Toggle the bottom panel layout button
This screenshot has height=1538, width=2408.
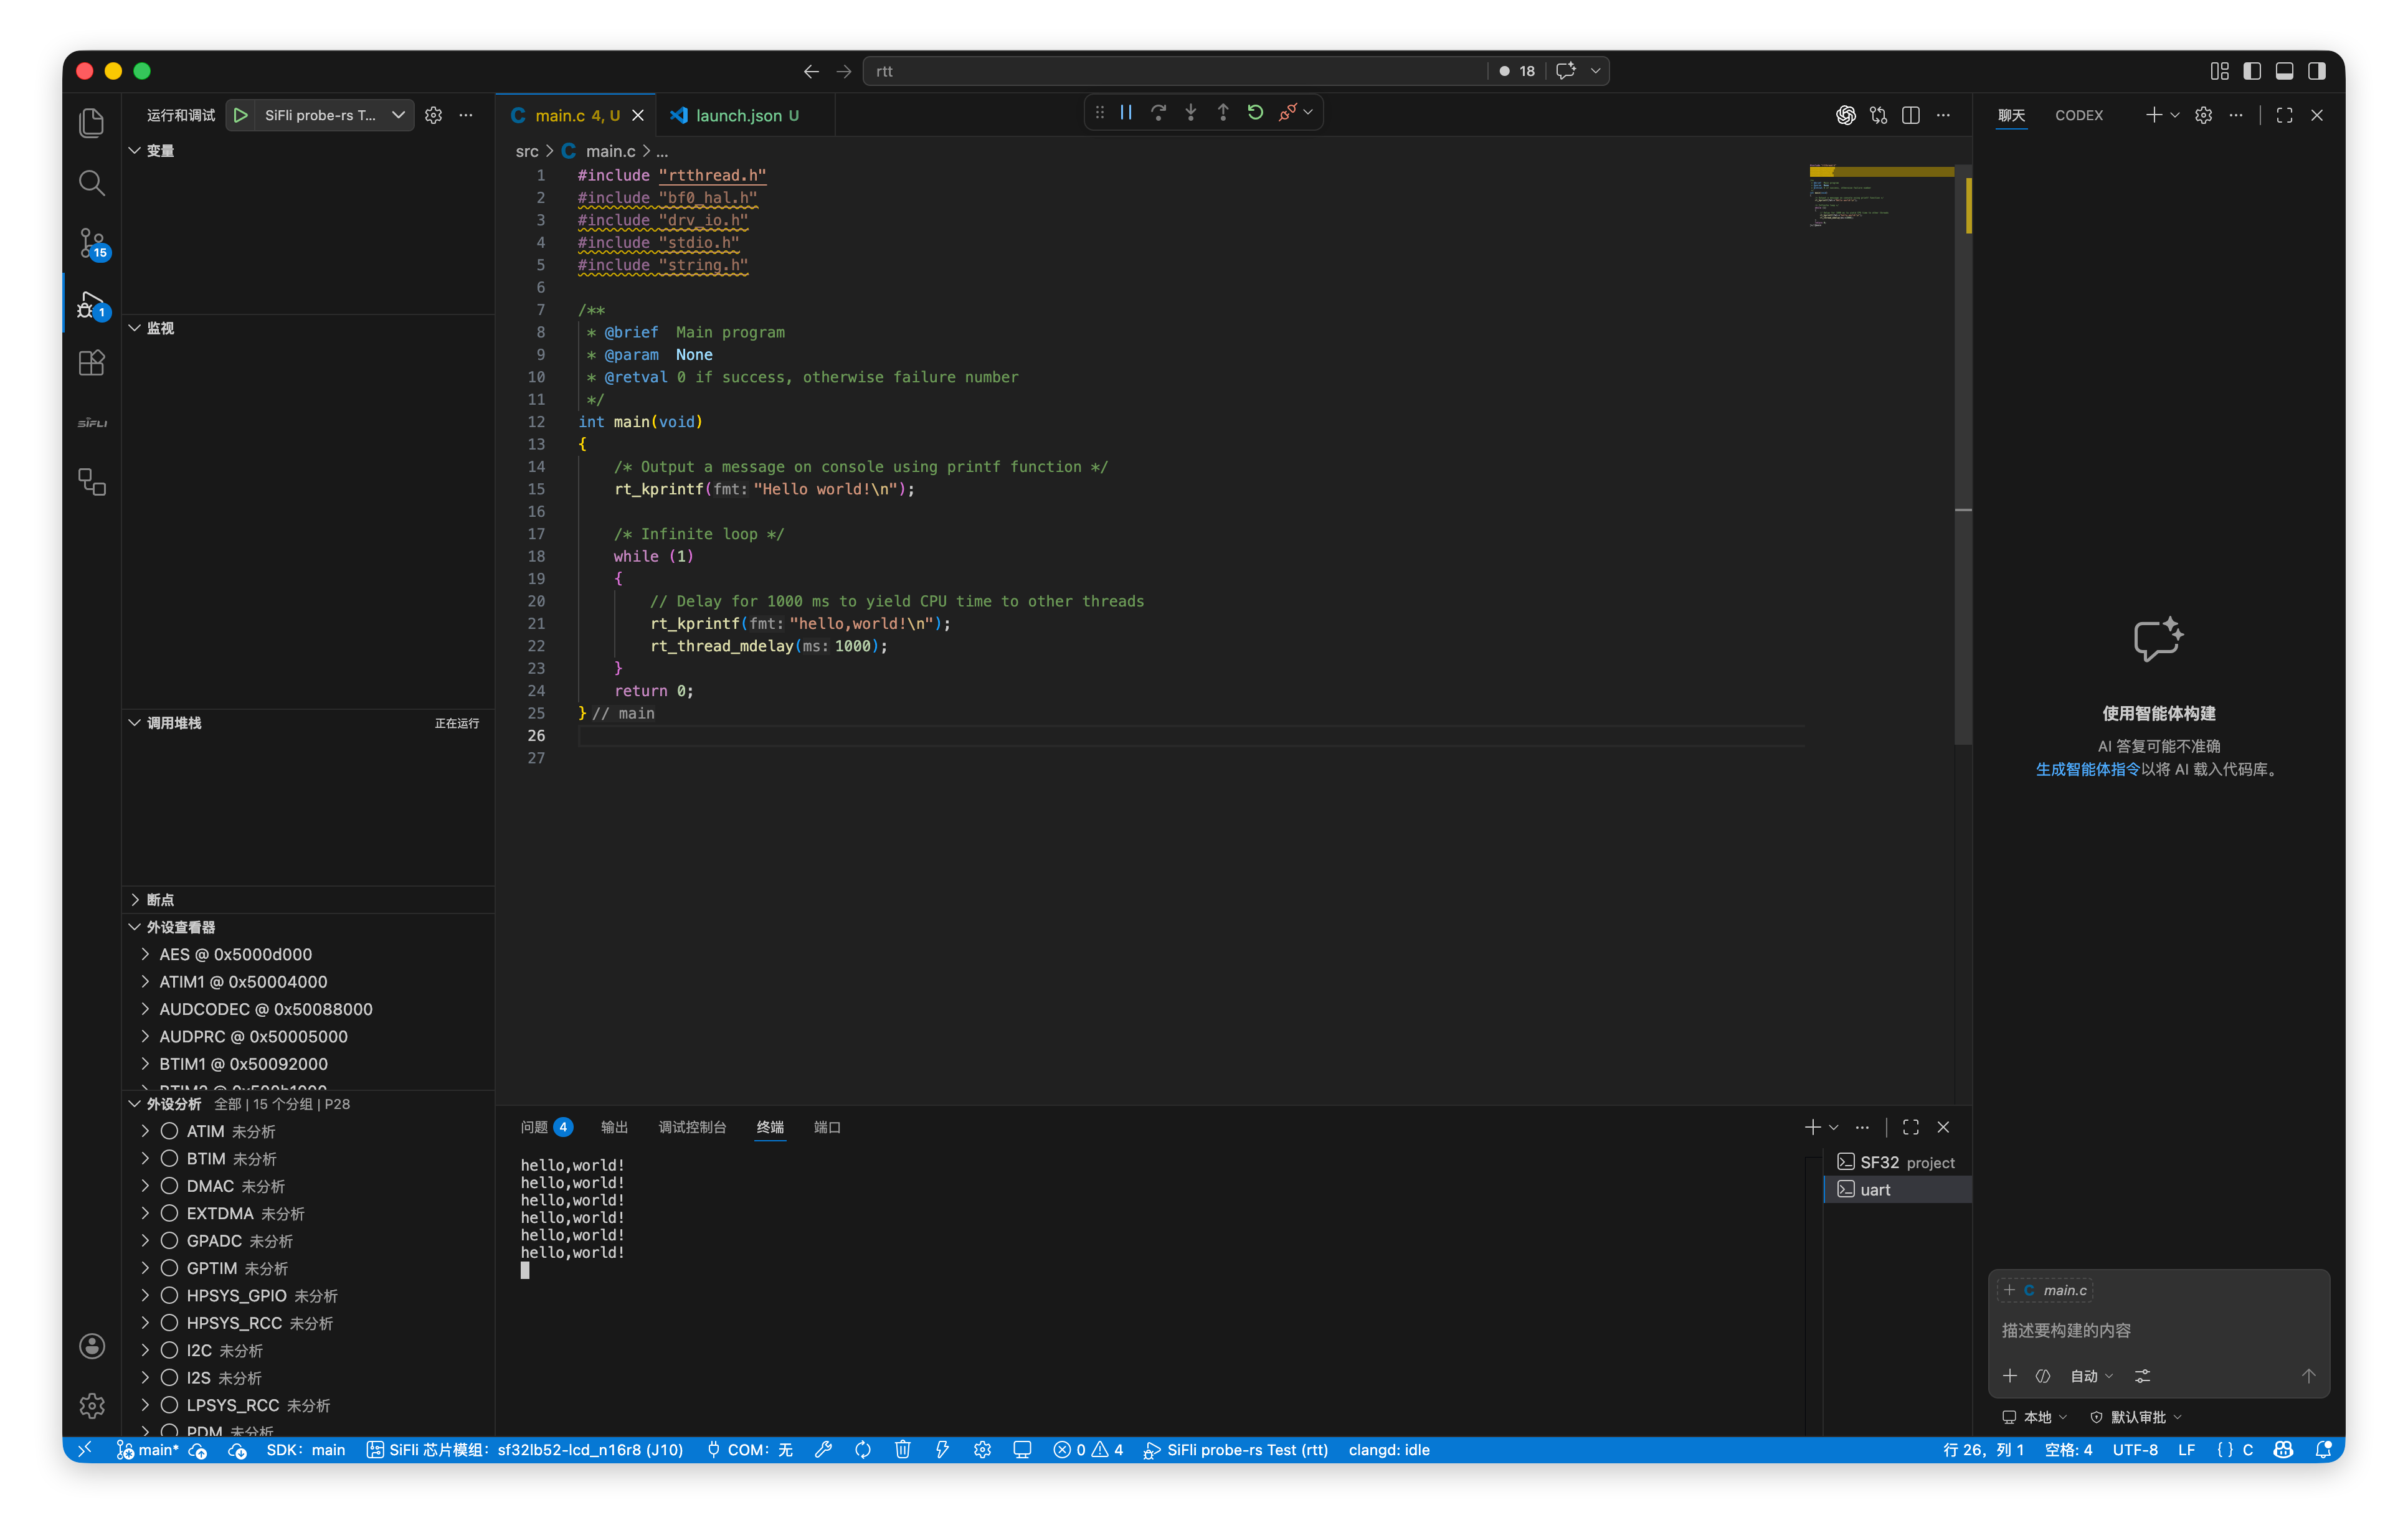tap(2284, 71)
